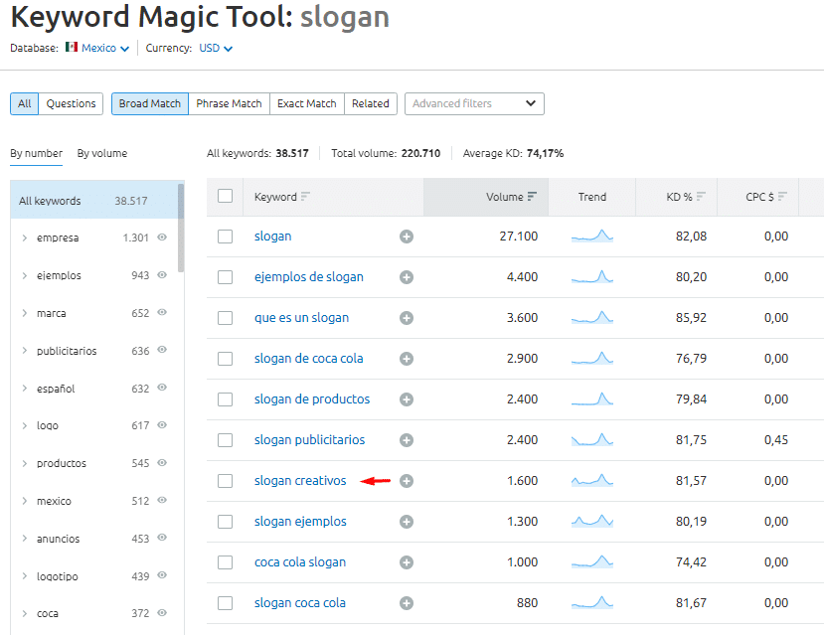The width and height of the screenshot is (824, 635).
Task: Click the keyword groups sidebar scrollbar
Action: pyautogui.click(x=181, y=228)
